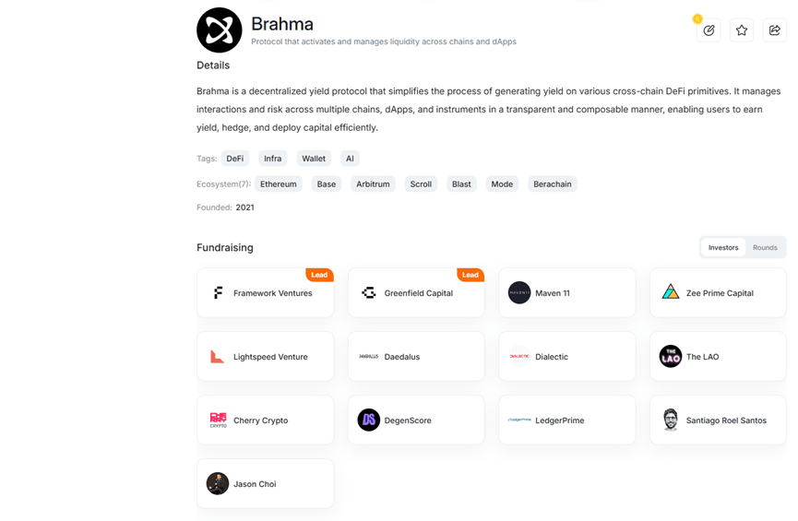Open Santiago Roel Santos investor card
Screen dimensions: 798x521
pyautogui.click(x=718, y=420)
